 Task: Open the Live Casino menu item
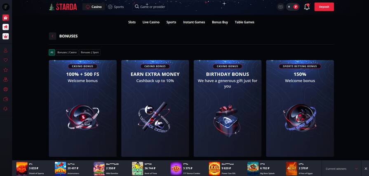pos(151,22)
